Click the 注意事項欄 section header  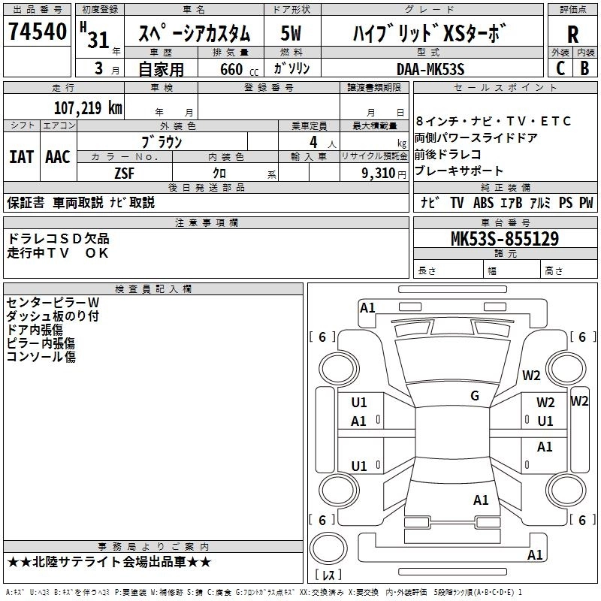[x=206, y=222]
